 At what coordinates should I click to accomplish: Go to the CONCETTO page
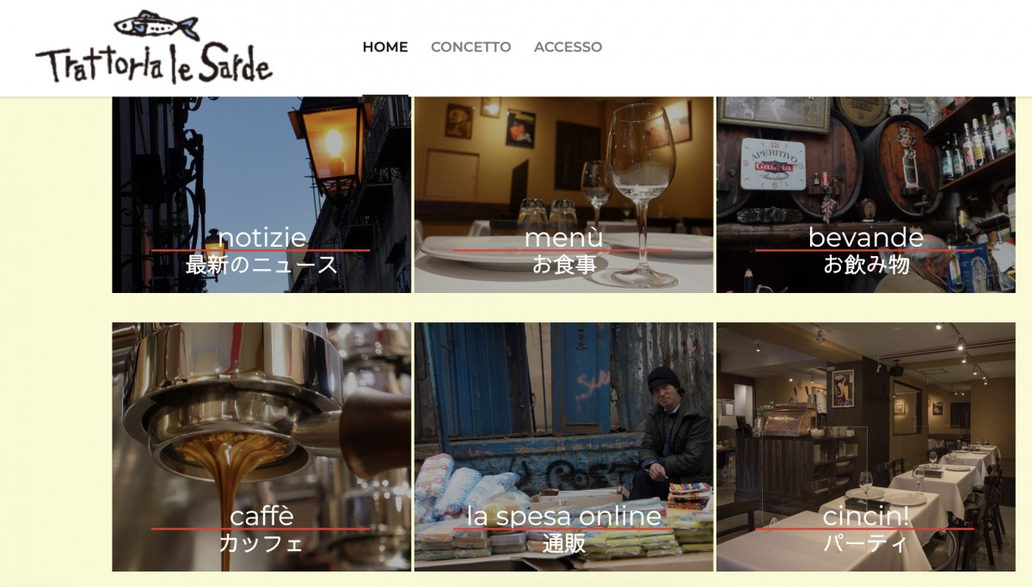470,47
